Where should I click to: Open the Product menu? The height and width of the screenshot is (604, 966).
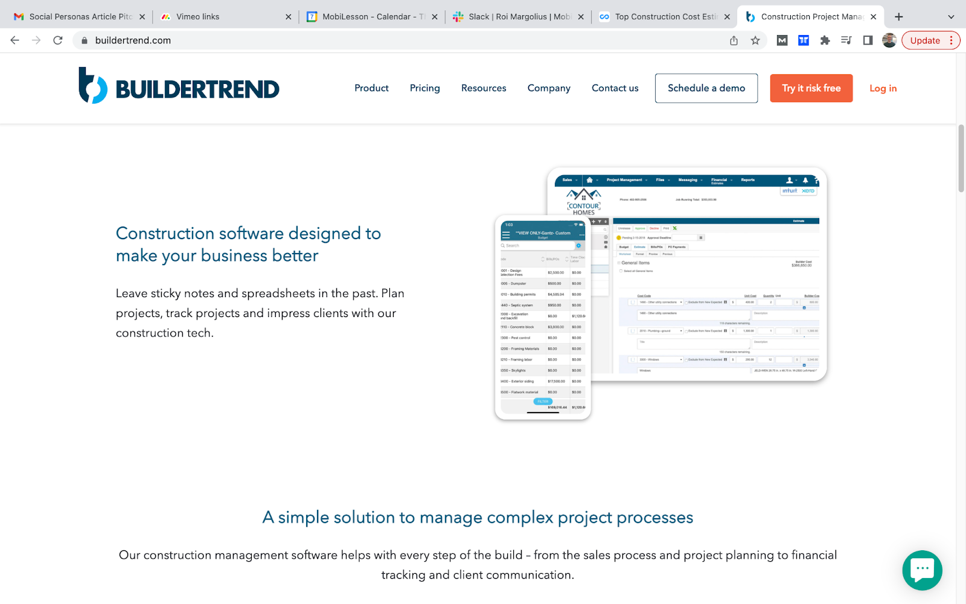[371, 88]
